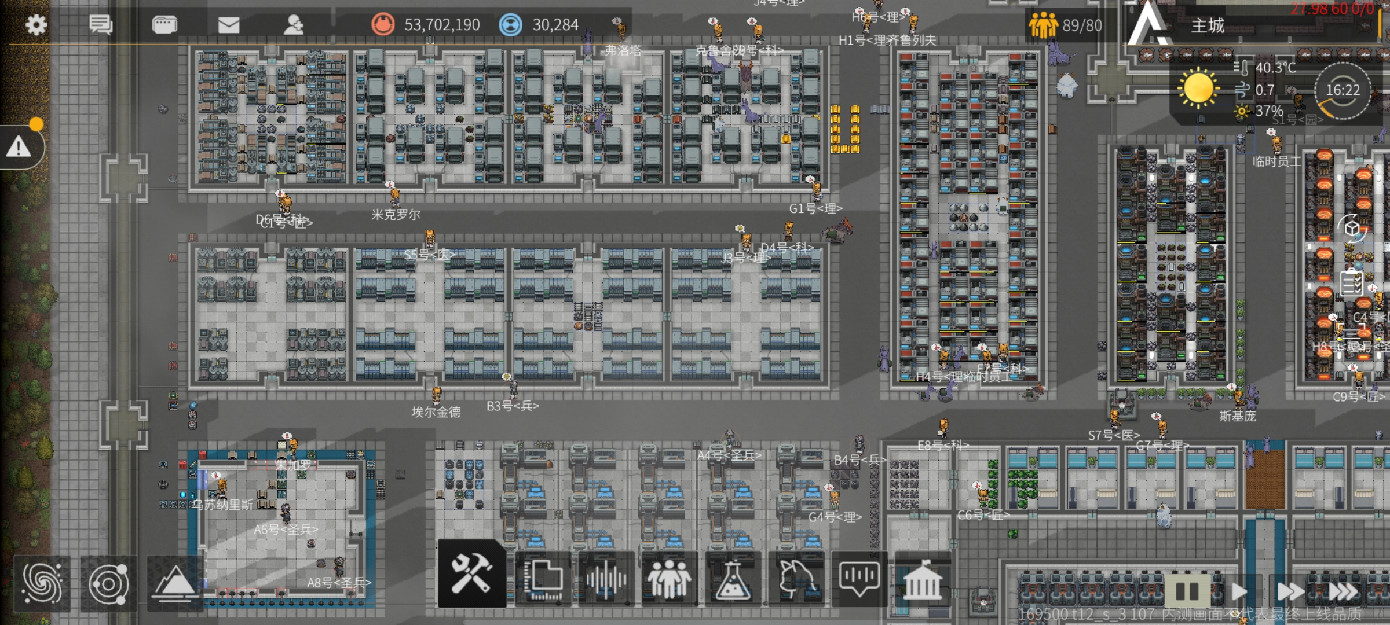Open the research flask icon

tap(732, 578)
